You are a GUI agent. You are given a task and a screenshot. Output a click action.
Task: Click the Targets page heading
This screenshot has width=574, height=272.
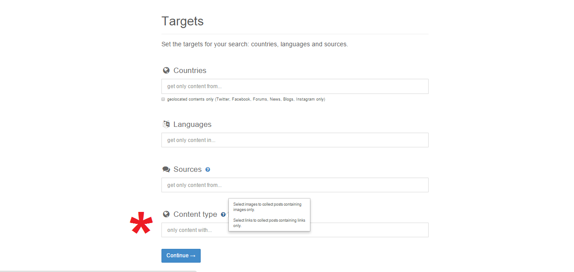[182, 21]
